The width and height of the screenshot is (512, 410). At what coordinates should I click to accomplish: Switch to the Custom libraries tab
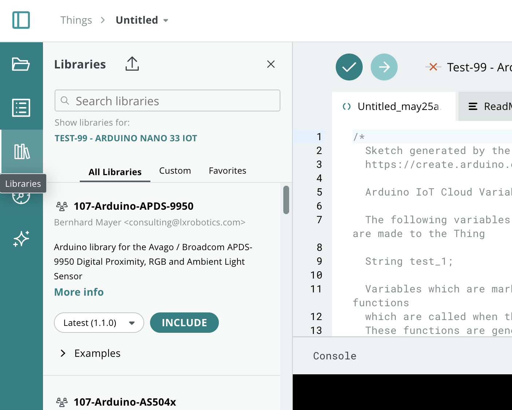(175, 170)
